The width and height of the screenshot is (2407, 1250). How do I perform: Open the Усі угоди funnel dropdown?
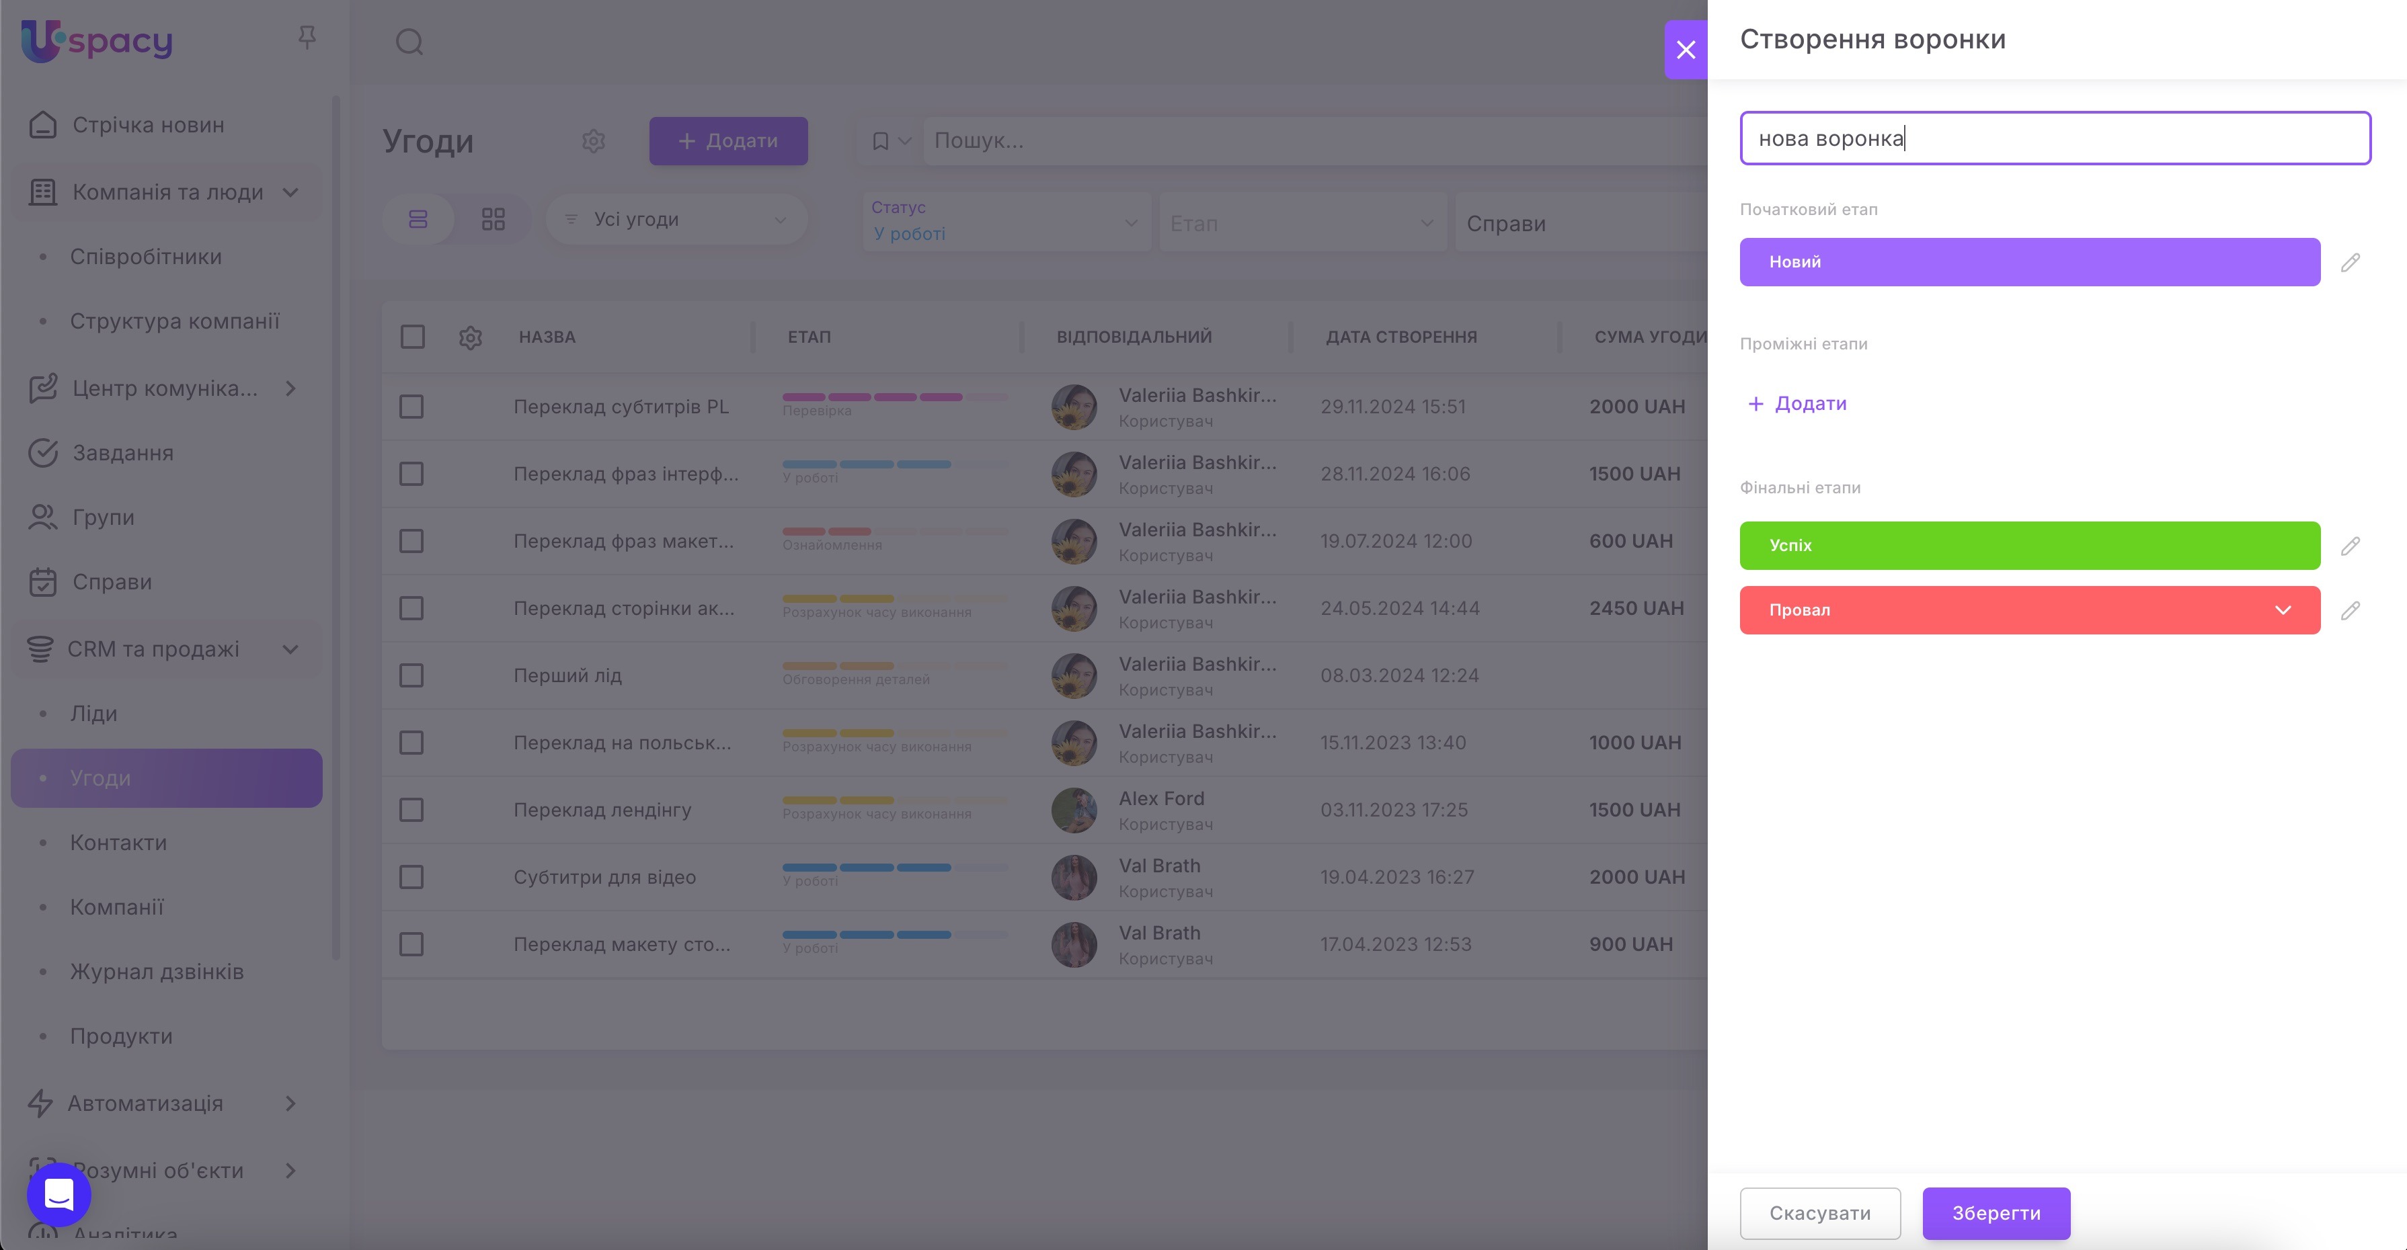coord(676,220)
